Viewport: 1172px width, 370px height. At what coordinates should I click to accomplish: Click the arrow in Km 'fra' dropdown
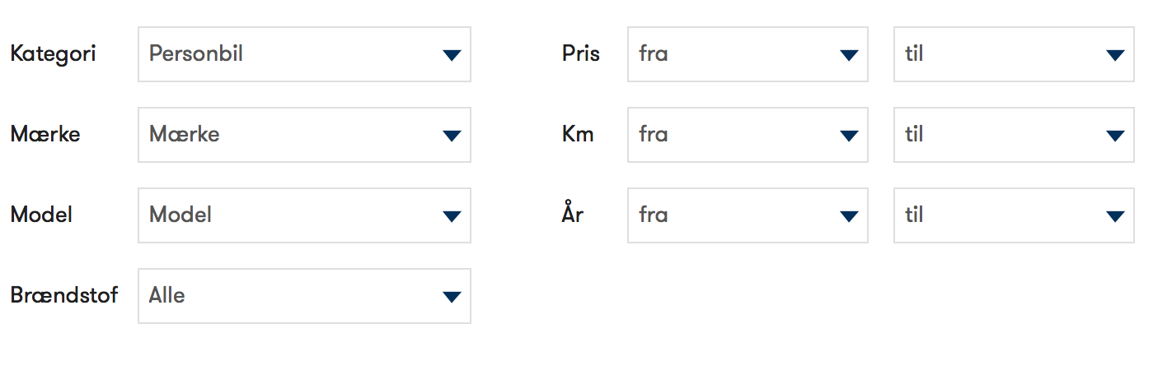tap(849, 136)
